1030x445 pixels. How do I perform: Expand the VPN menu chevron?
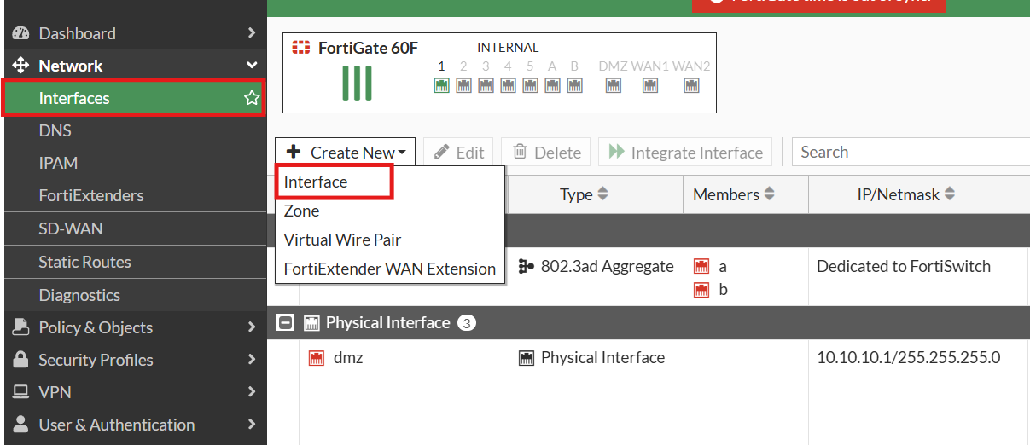pos(251,392)
